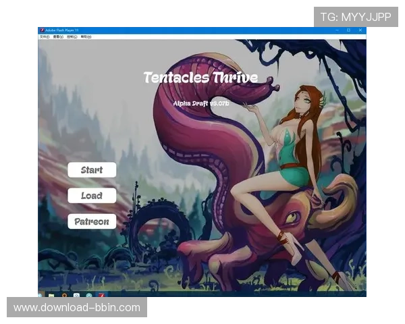Click the Alpha Draft version label
Viewport: 405px width, 324px height.
[201, 104]
